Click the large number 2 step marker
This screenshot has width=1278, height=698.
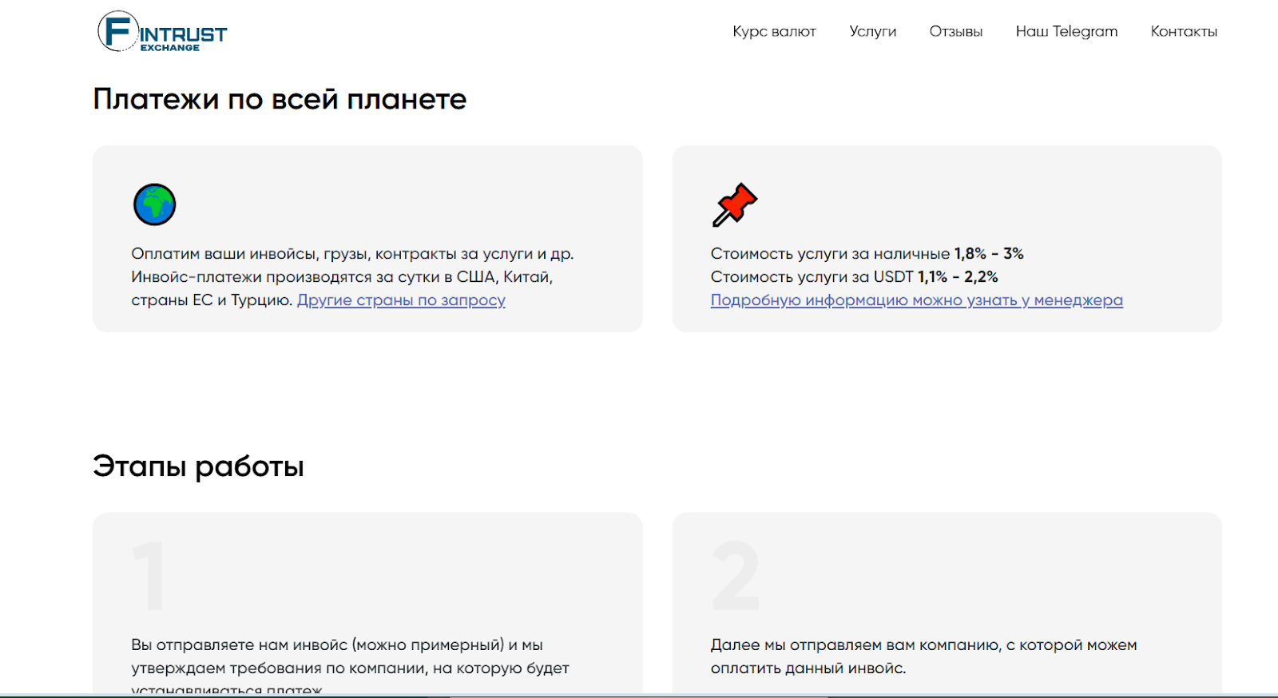(735, 575)
